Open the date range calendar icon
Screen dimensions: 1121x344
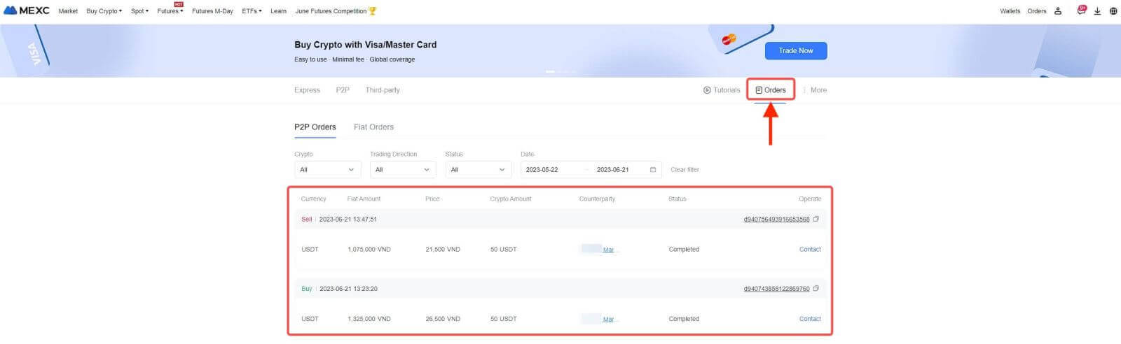click(x=653, y=170)
